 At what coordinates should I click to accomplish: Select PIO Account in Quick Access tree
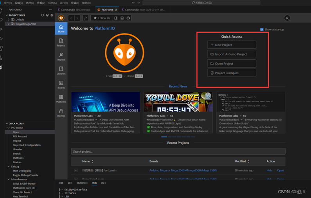20,136
